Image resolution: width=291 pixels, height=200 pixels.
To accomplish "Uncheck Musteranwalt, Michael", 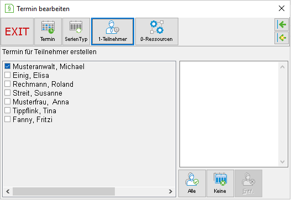I will (7, 66).
